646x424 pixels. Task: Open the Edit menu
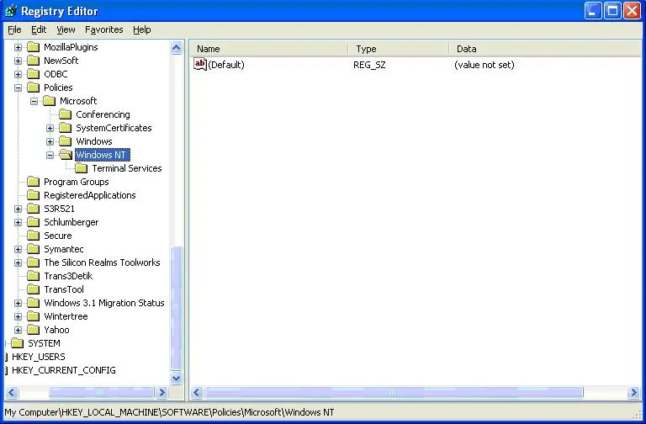coord(39,29)
